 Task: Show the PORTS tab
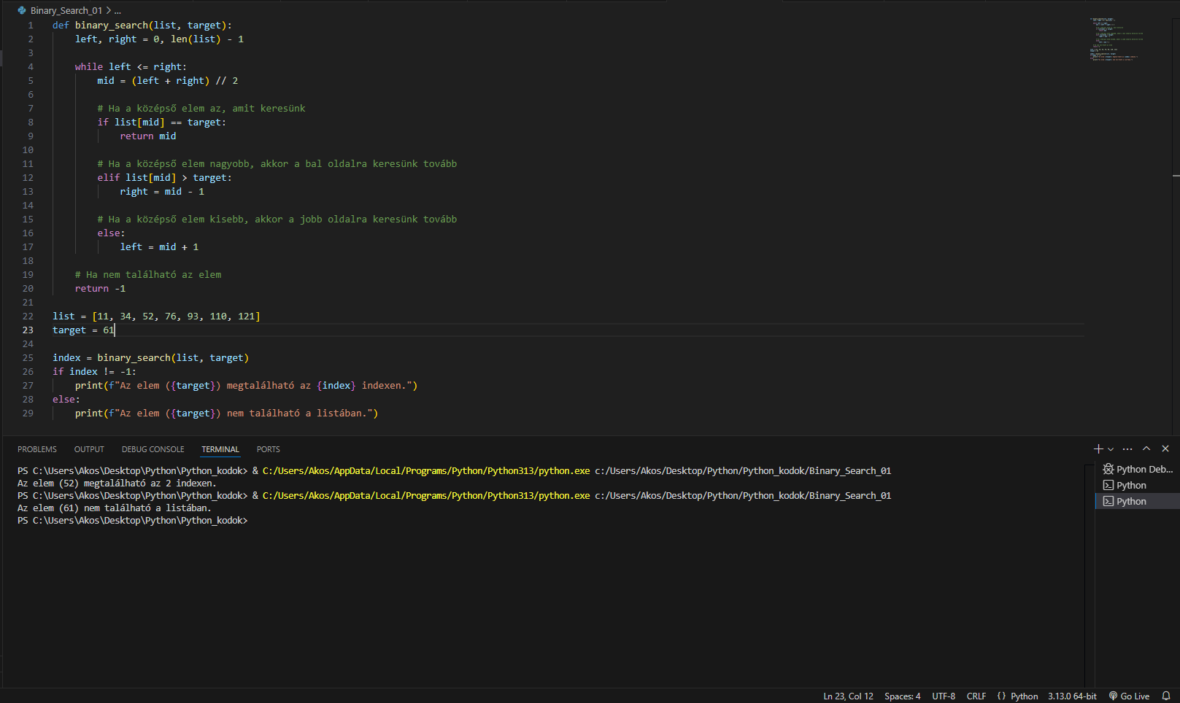pos(268,450)
